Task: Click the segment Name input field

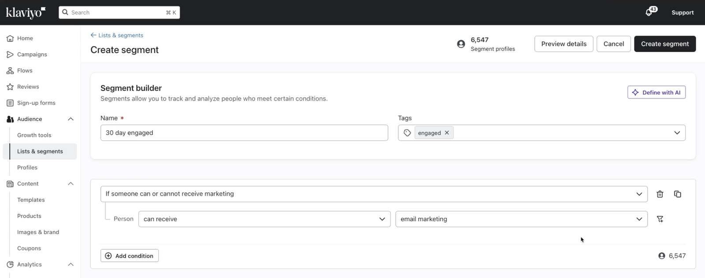Action: click(244, 133)
